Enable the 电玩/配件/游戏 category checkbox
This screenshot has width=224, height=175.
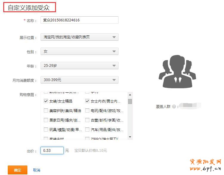coord(87,111)
